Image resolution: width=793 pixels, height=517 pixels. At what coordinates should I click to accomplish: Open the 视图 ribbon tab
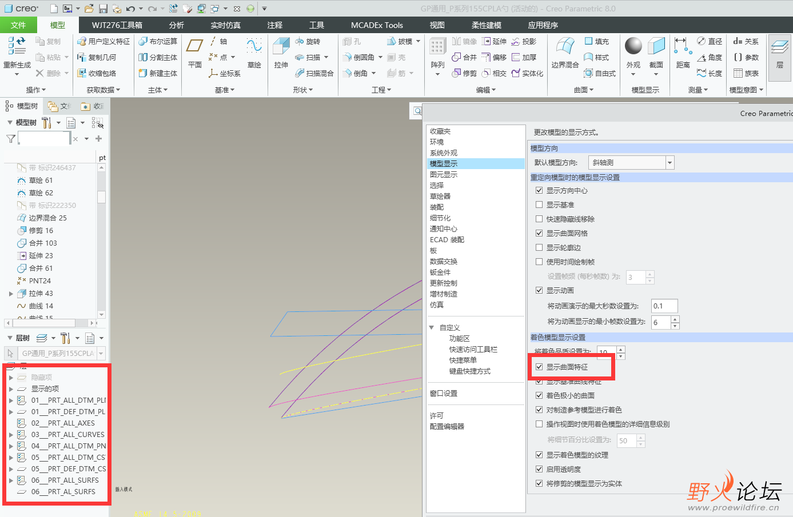437,25
